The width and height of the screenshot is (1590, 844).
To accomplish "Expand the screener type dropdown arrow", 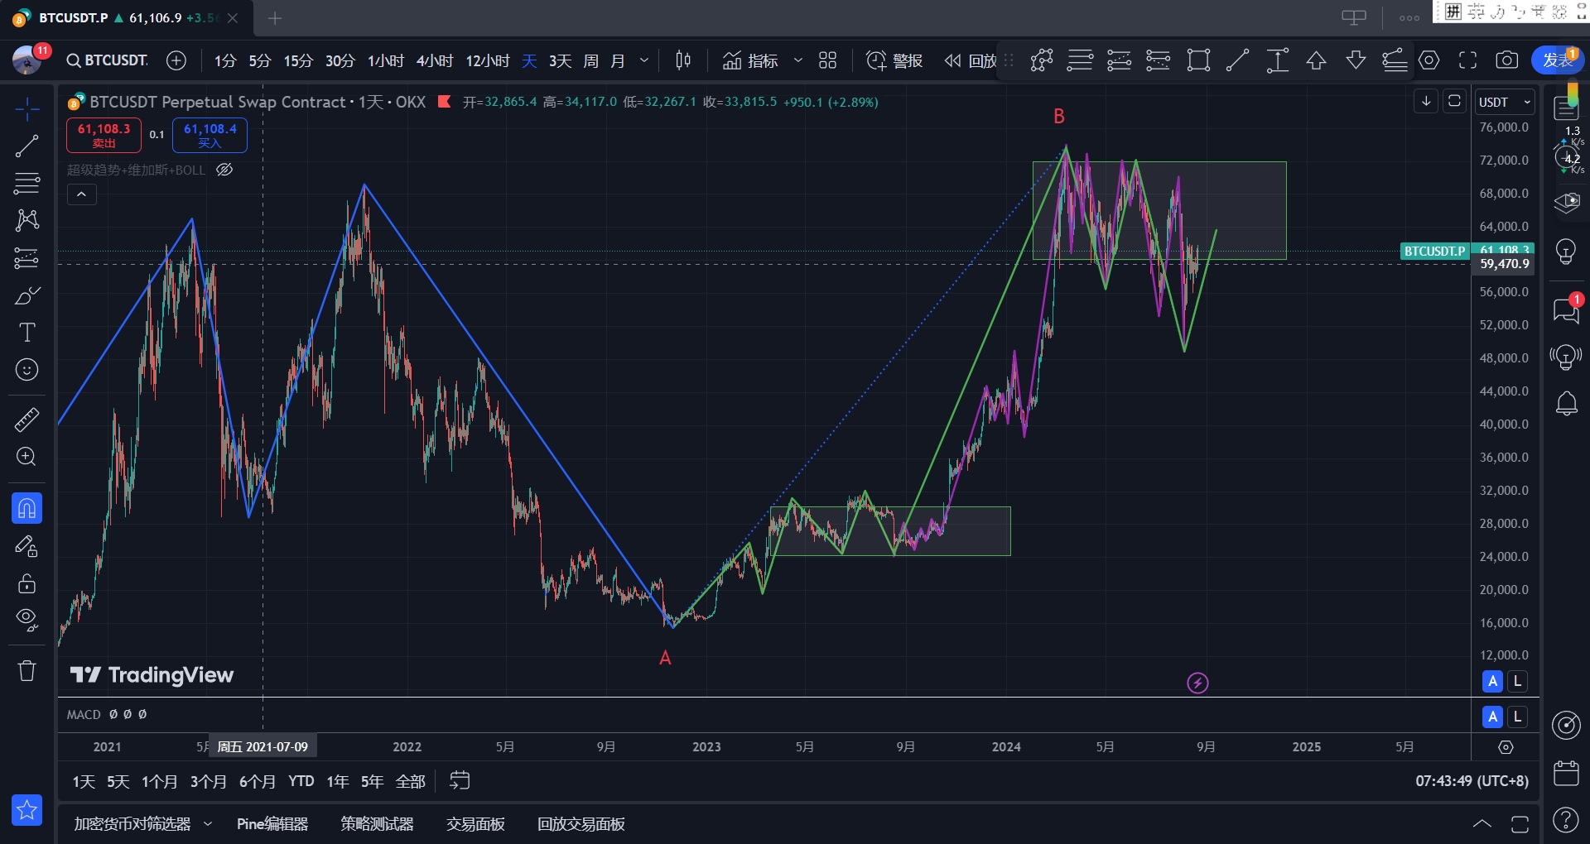I will 208,824.
